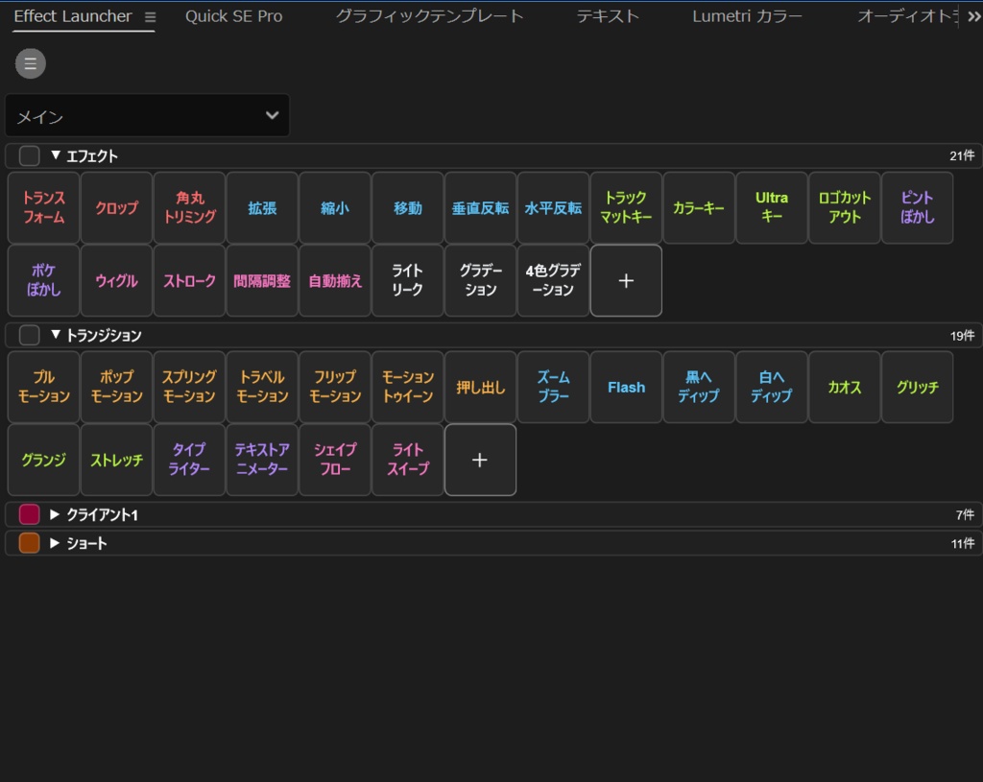Image resolution: width=983 pixels, height=782 pixels.
Task: Open the round hamburger menu button
Action: click(x=30, y=63)
